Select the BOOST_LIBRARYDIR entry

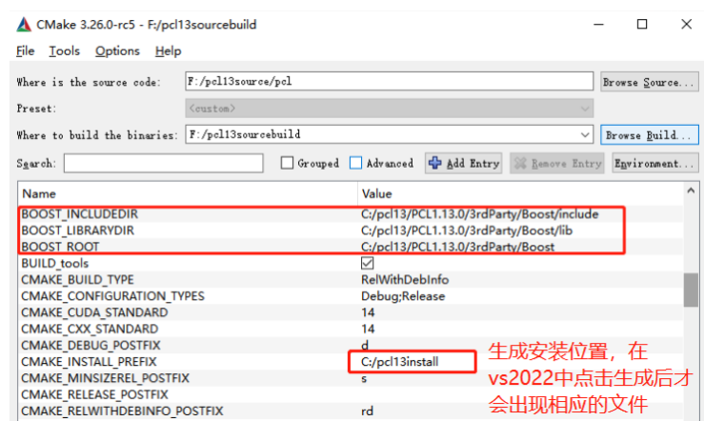[78, 231]
